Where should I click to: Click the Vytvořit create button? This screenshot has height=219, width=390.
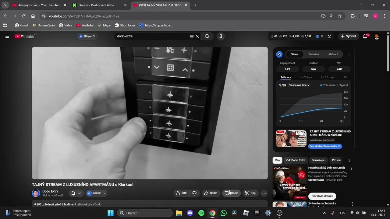348,36
